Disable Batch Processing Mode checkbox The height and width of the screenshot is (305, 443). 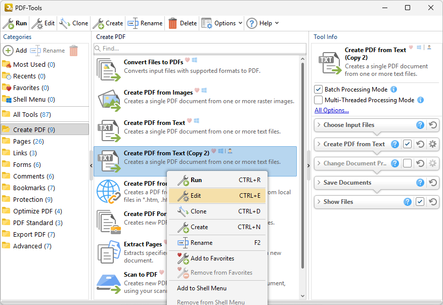pos(319,90)
